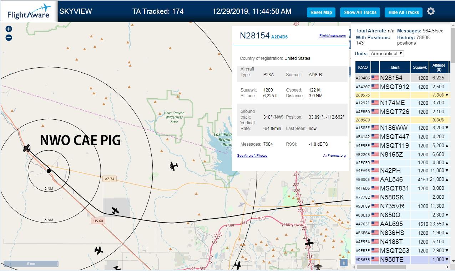Click Hells Canyon Wilderness Area label
Image resolution: width=455 pixels, height=271 pixels.
(x=174, y=117)
